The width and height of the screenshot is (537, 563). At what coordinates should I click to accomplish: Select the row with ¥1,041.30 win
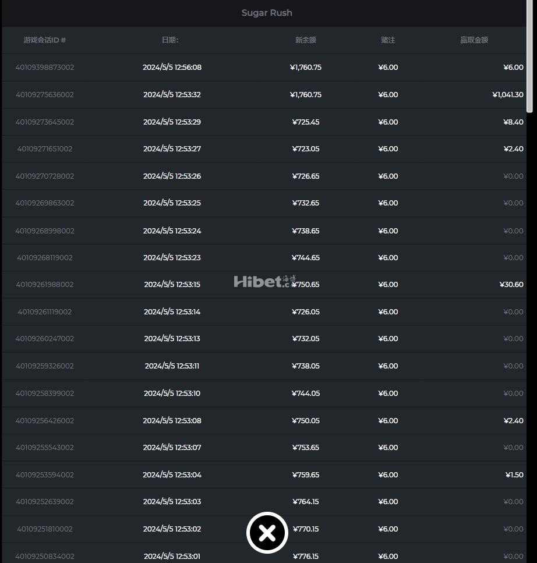click(x=264, y=94)
